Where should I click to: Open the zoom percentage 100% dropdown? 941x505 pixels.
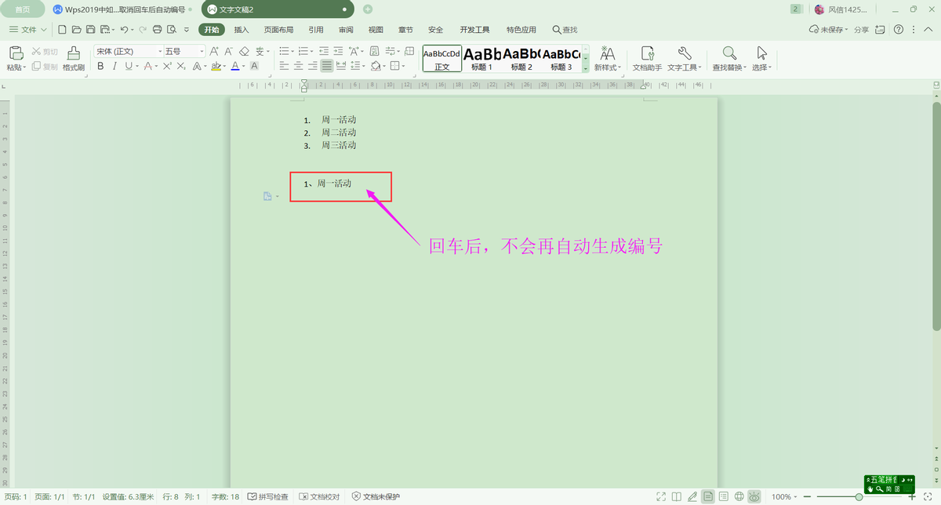[x=784, y=496]
